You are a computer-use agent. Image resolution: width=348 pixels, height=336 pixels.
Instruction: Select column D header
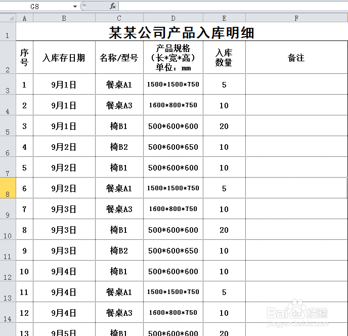click(x=173, y=18)
